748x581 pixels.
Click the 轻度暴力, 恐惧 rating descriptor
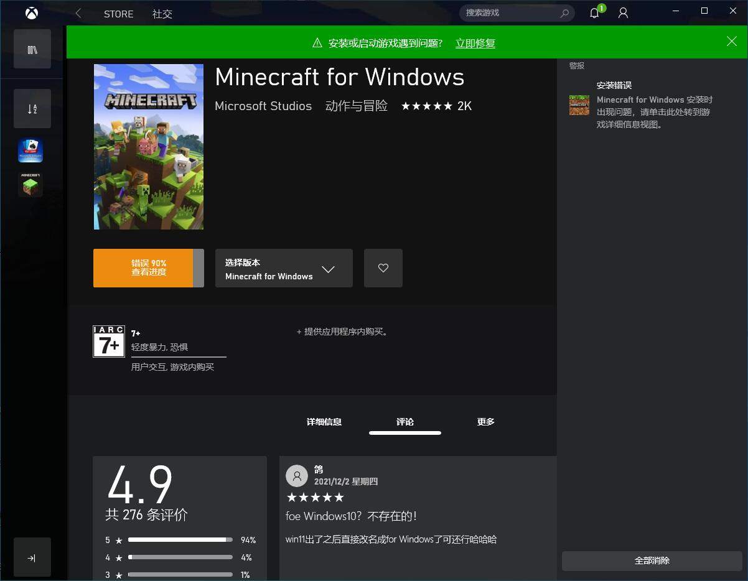click(x=159, y=347)
